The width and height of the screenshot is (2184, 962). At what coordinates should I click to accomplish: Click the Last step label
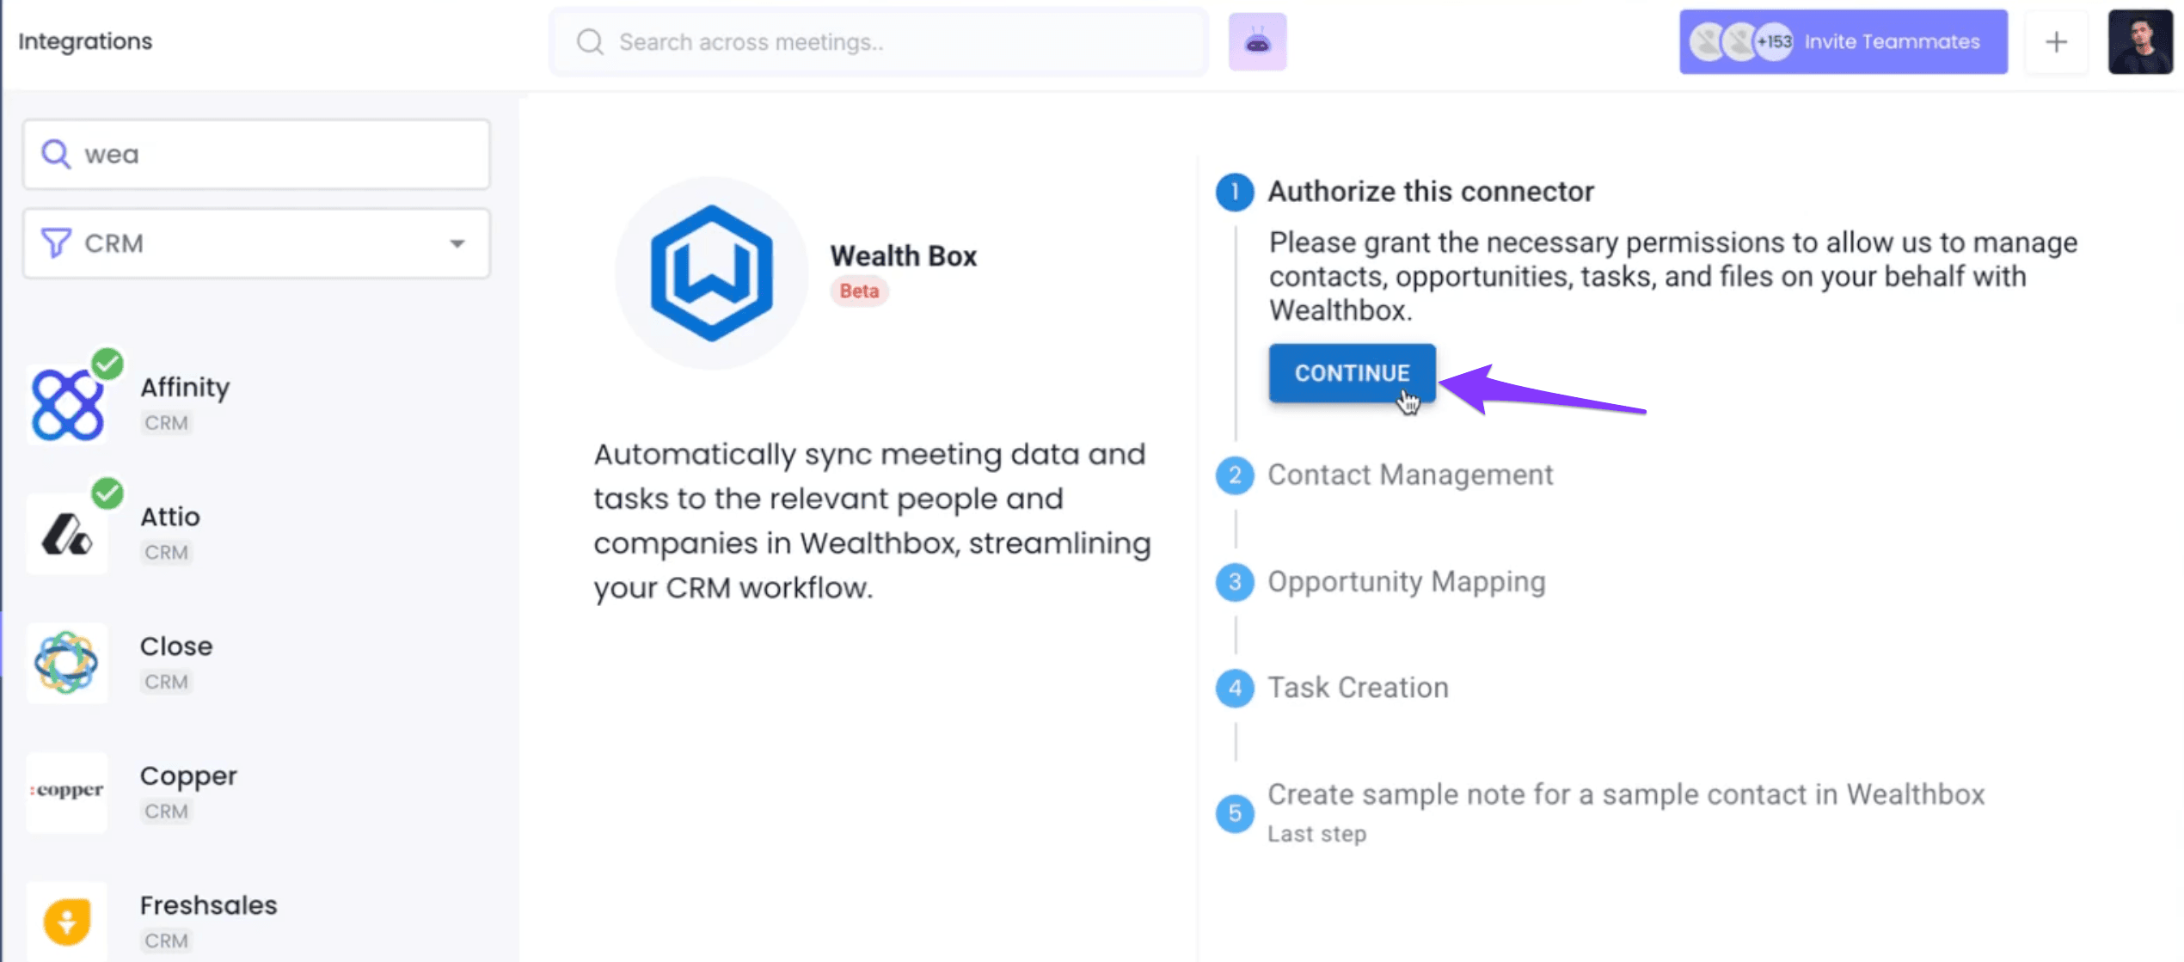[x=1316, y=834]
